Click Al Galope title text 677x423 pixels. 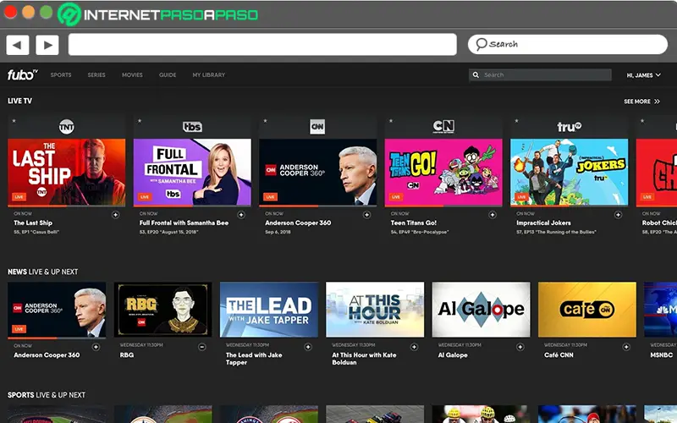tap(453, 354)
